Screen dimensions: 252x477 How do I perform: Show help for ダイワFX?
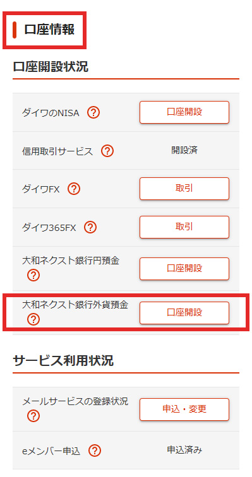[x=74, y=189]
